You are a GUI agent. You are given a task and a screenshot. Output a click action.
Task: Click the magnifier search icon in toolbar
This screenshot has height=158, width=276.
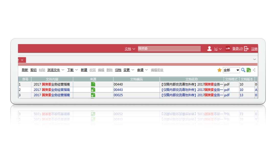click(243, 70)
